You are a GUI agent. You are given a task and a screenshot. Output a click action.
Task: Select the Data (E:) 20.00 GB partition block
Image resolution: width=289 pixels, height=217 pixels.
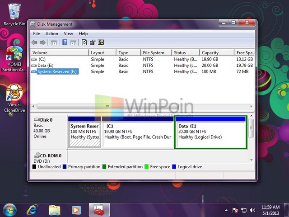pyautogui.click(x=210, y=132)
